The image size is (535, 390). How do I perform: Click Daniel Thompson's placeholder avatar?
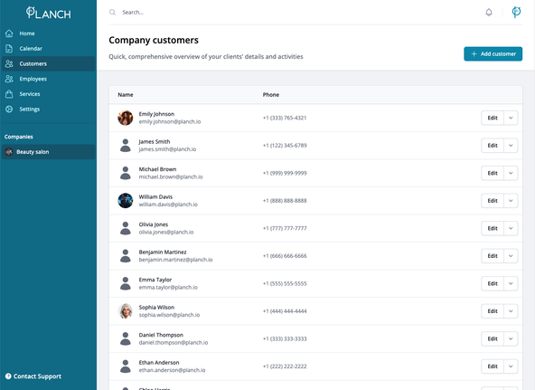click(126, 338)
